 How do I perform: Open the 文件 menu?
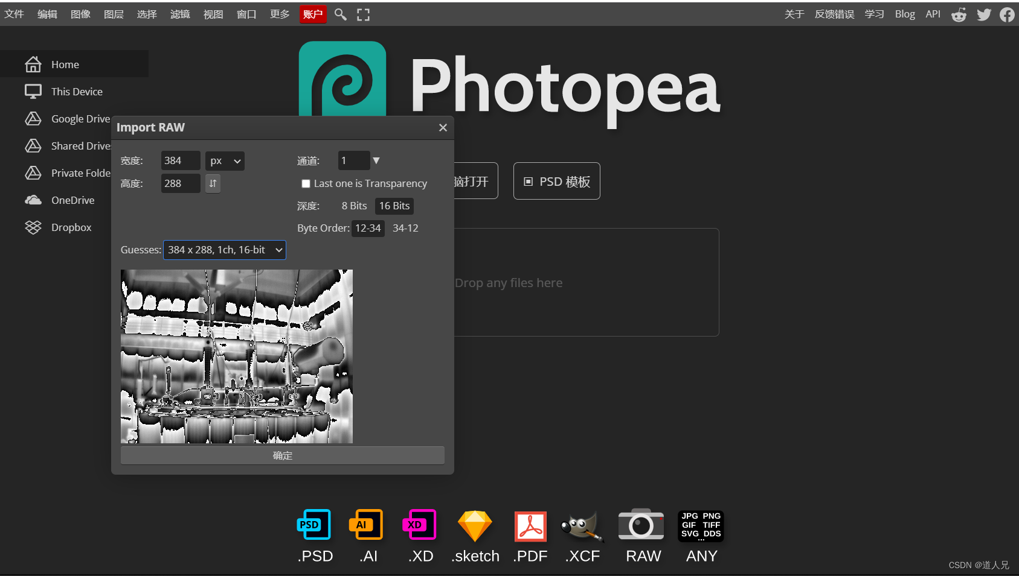pyautogui.click(x=14, y=14)
